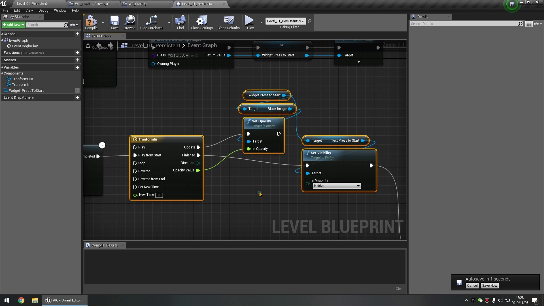Click the Hide Unrelated icon
Image resolution: width=544 pixels, height=306 pixels.
[151, 22]
